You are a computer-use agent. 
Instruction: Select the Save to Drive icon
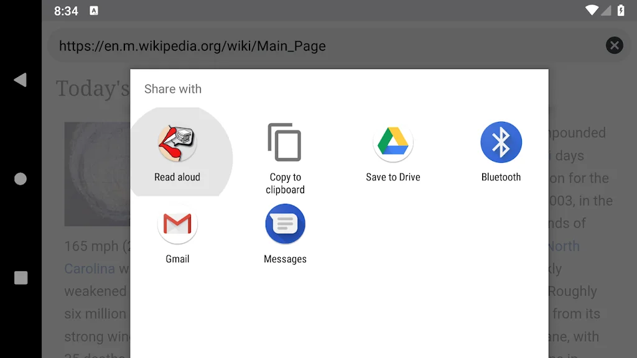(x=393, y=142)
